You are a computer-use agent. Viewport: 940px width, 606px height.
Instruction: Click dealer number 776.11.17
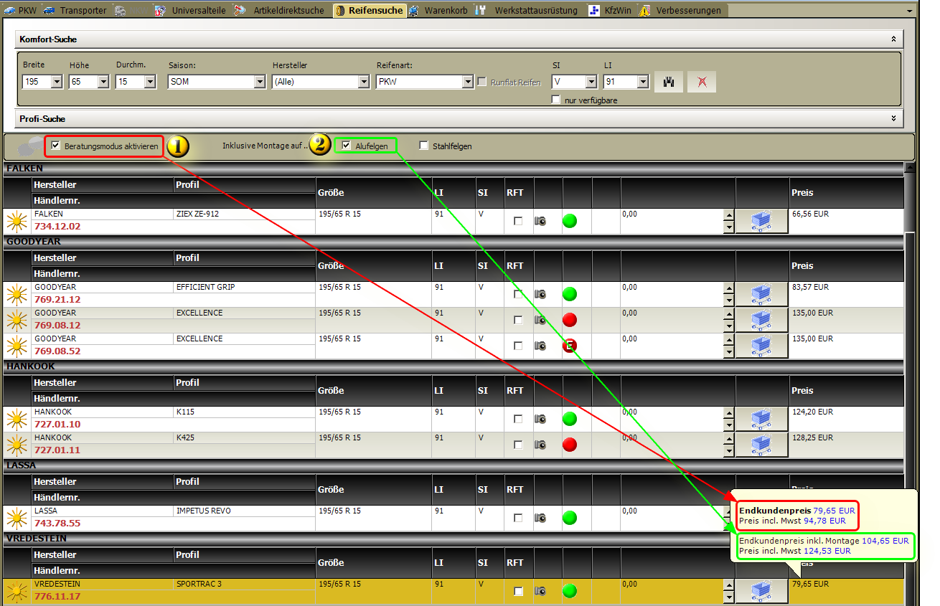click(57, 597)
